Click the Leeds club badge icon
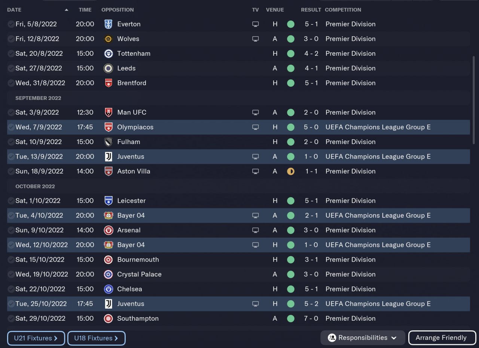The width and height of the screenshot is (479, 348). point(108,68)
